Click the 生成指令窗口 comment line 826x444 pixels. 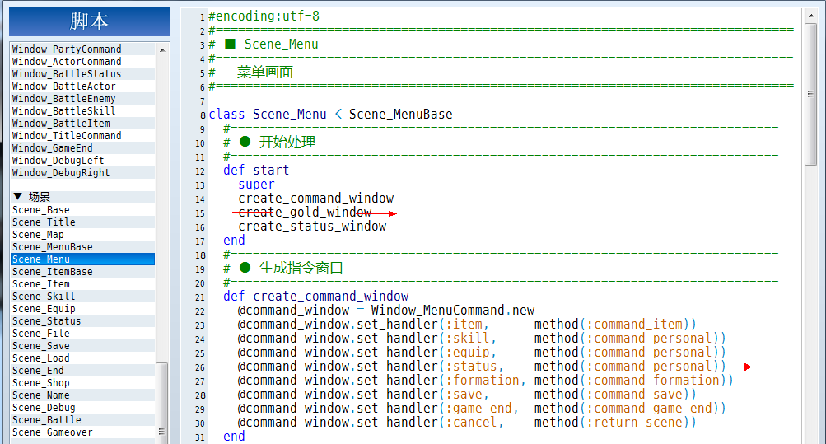(283, 268)
